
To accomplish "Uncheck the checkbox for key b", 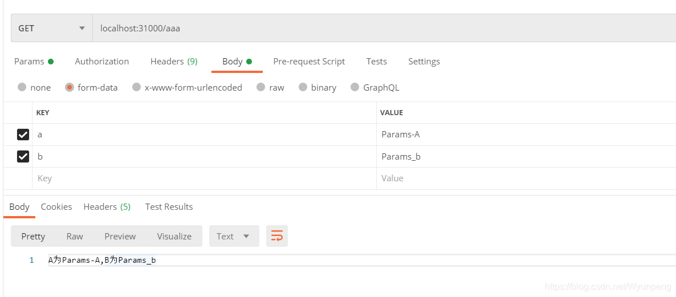I will pyautogui.click(x=23, y=156).
